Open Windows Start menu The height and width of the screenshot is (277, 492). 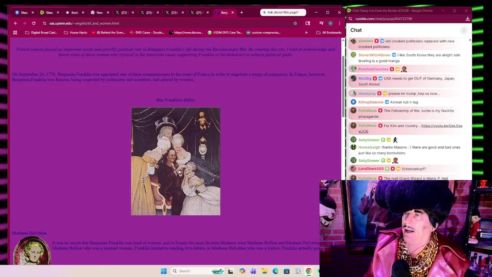(x=164, y=271)
